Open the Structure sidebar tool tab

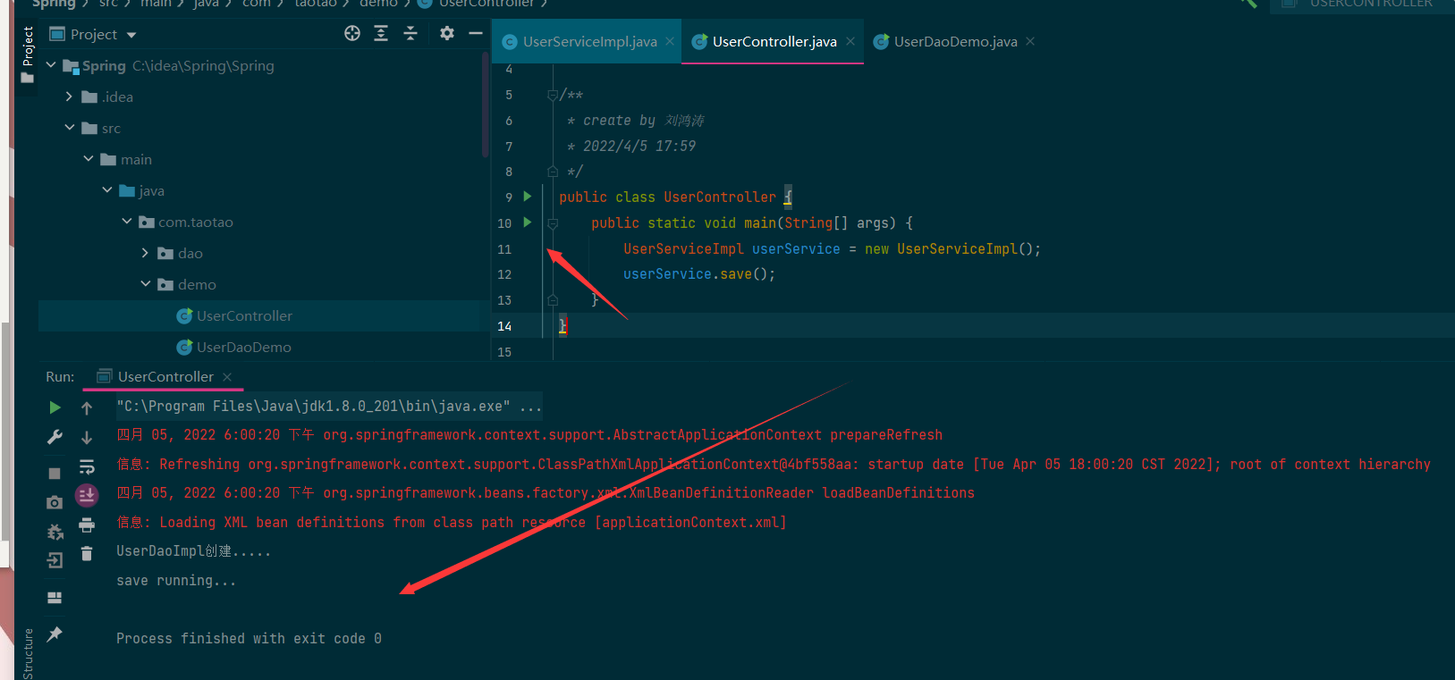[x=28, y=654]
